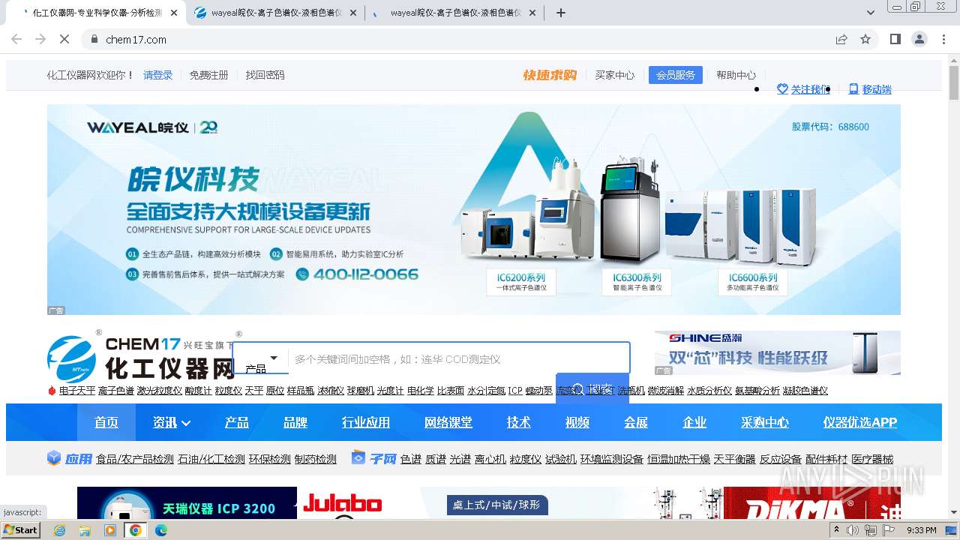The image size is (960, 540).
Task: Click 会员服务 button
Action: (x=675, y=75)
